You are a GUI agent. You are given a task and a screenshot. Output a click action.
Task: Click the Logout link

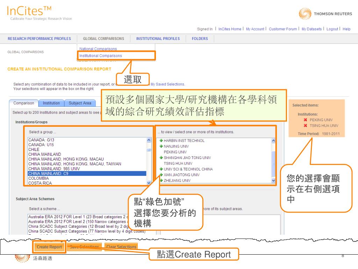click(x=332, y=29)
